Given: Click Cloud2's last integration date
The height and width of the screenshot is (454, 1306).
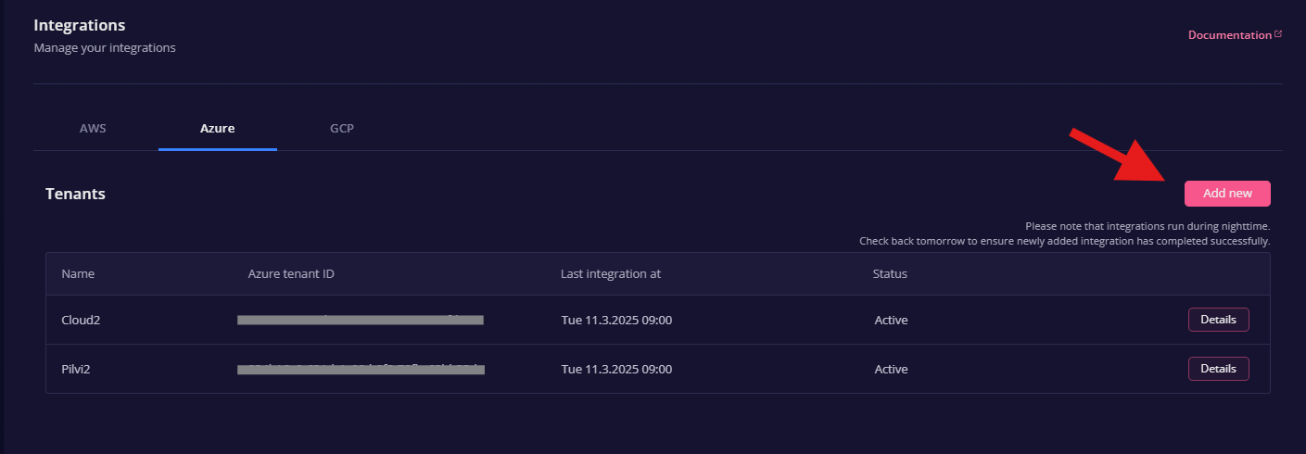Looking at the screenshot, I should pyautogui.click(x=616, y=321).
